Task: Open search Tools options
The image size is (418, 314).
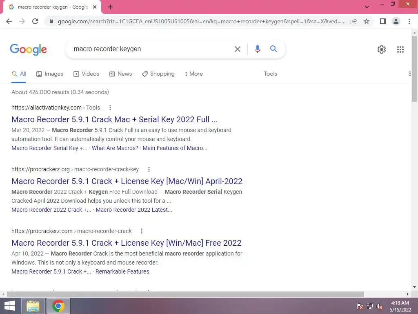Action: (x=270, y=74)
